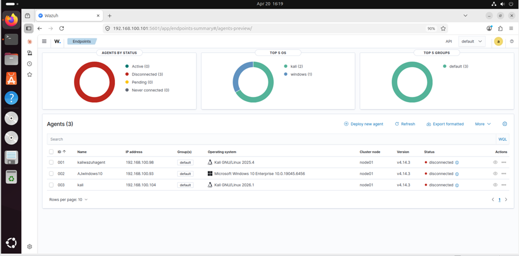Toggle Never connected (0) legend entry

pos(147,90)
